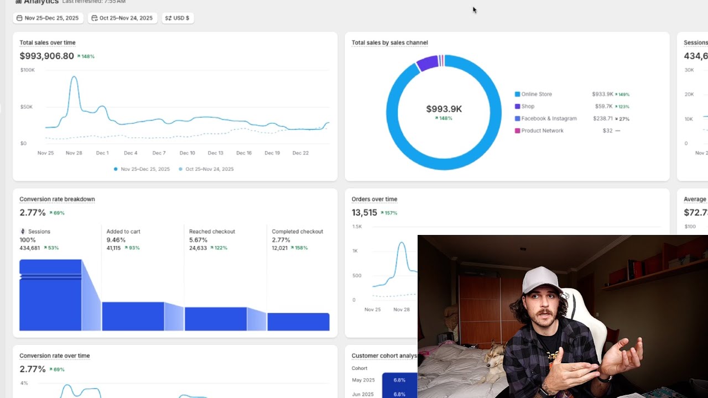
Task: Click the Online Store legend color swatch
Action: point(517,95)
